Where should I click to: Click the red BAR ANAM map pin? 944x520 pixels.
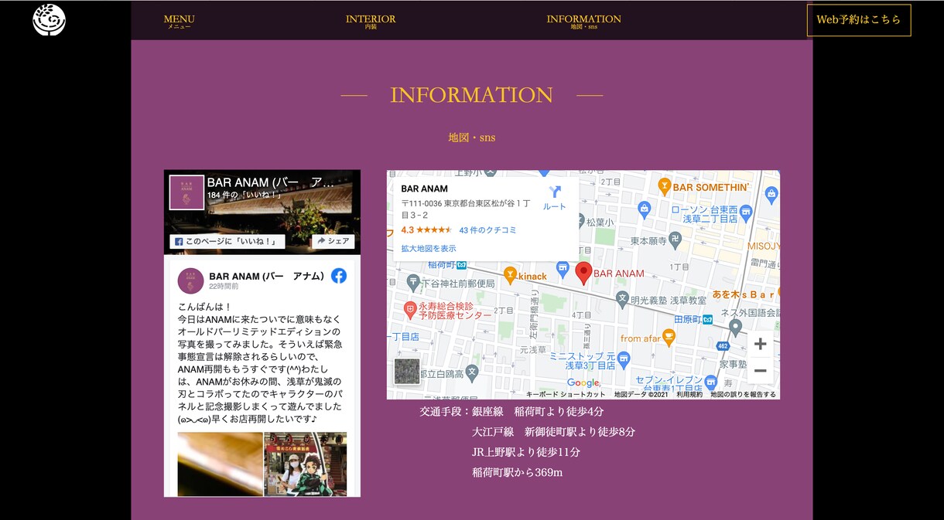583,274
